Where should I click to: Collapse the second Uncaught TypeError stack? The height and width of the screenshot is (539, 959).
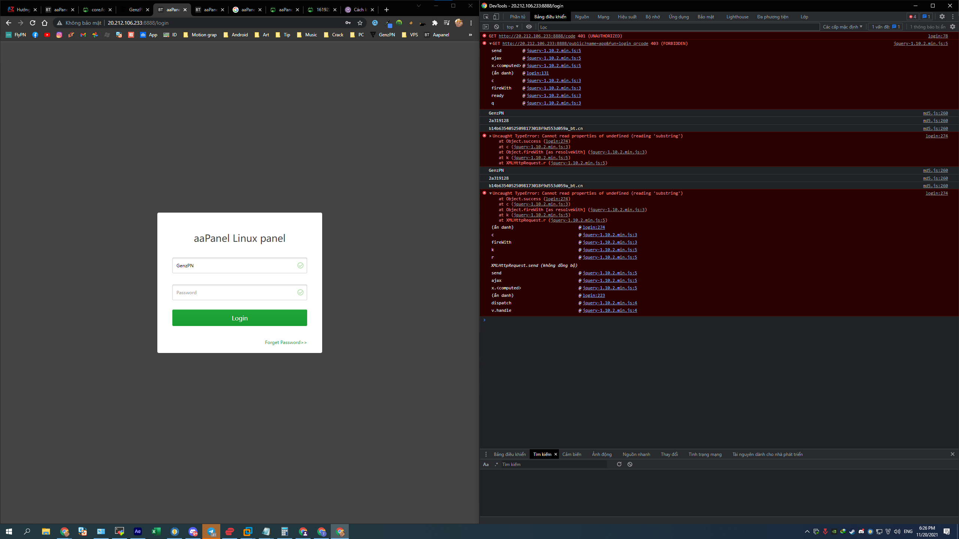click(490, 193)
